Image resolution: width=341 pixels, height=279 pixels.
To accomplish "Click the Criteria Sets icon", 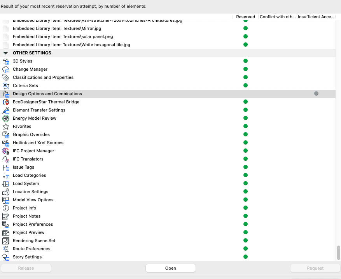I will 6,85.
